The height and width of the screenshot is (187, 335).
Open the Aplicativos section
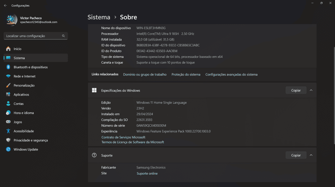pos(36,94)
